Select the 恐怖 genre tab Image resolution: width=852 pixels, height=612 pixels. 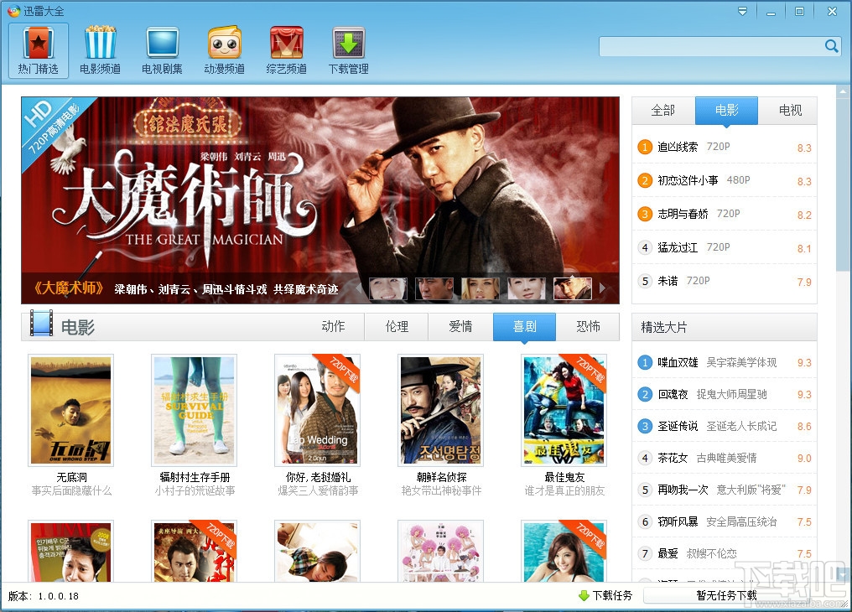pos(588,326)
